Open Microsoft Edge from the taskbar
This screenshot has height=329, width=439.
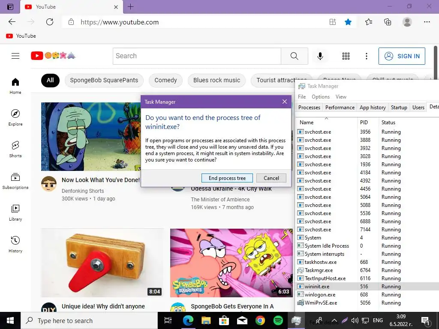pos(188,320)
